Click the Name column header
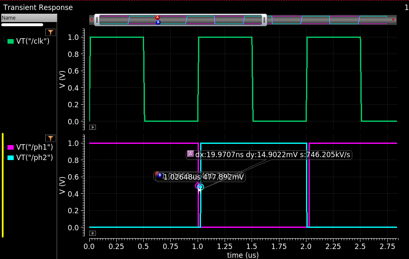This screenshot has height=259, width=409. pos(29,18)
